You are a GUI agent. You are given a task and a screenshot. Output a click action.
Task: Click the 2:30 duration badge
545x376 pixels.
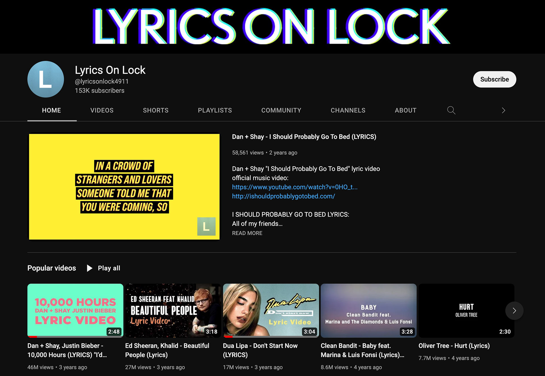[x=505, y=332]
